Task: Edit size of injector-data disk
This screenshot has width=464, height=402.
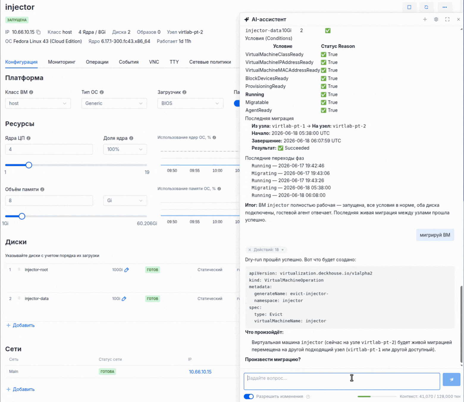Action: (x=124, y=299)
